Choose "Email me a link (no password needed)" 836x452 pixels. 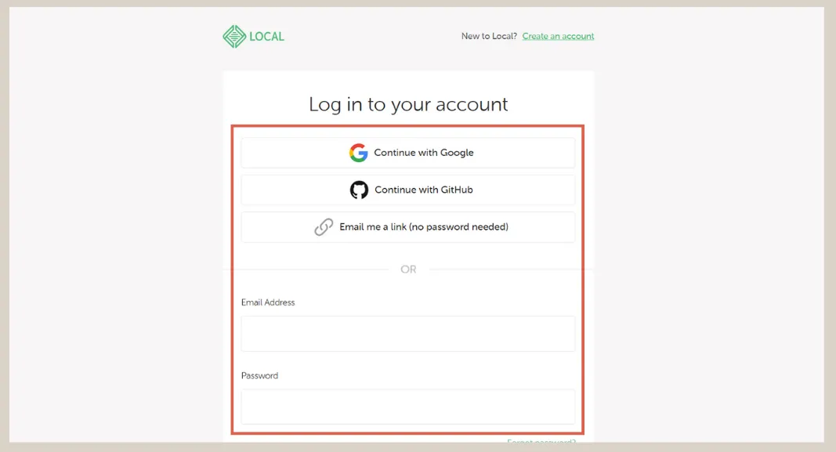coord(407,227)
